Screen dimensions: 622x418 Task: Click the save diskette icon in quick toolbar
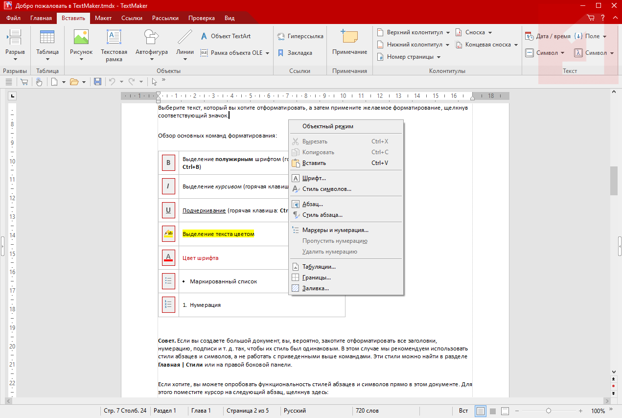click(x=97, y=82)
